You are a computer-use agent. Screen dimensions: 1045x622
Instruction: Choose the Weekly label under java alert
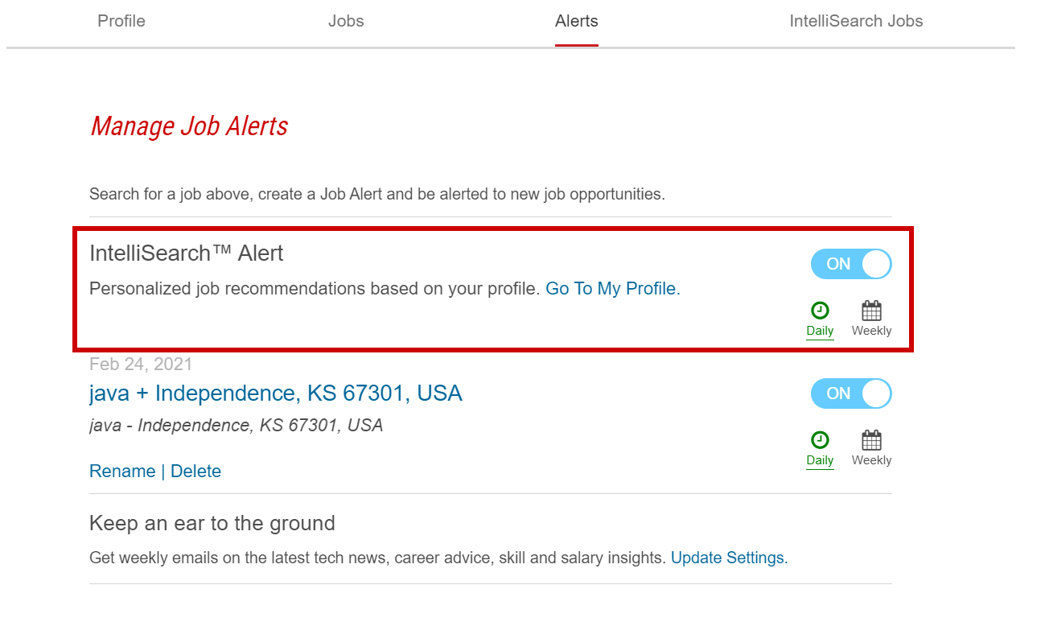click(871, 460)
